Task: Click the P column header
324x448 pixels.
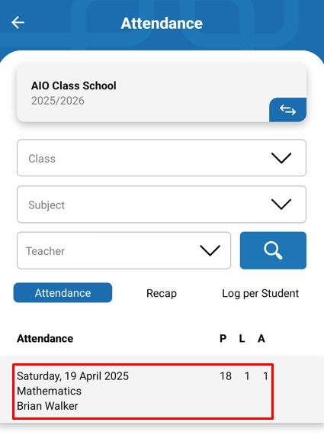Action: click(x=223, y=339)
